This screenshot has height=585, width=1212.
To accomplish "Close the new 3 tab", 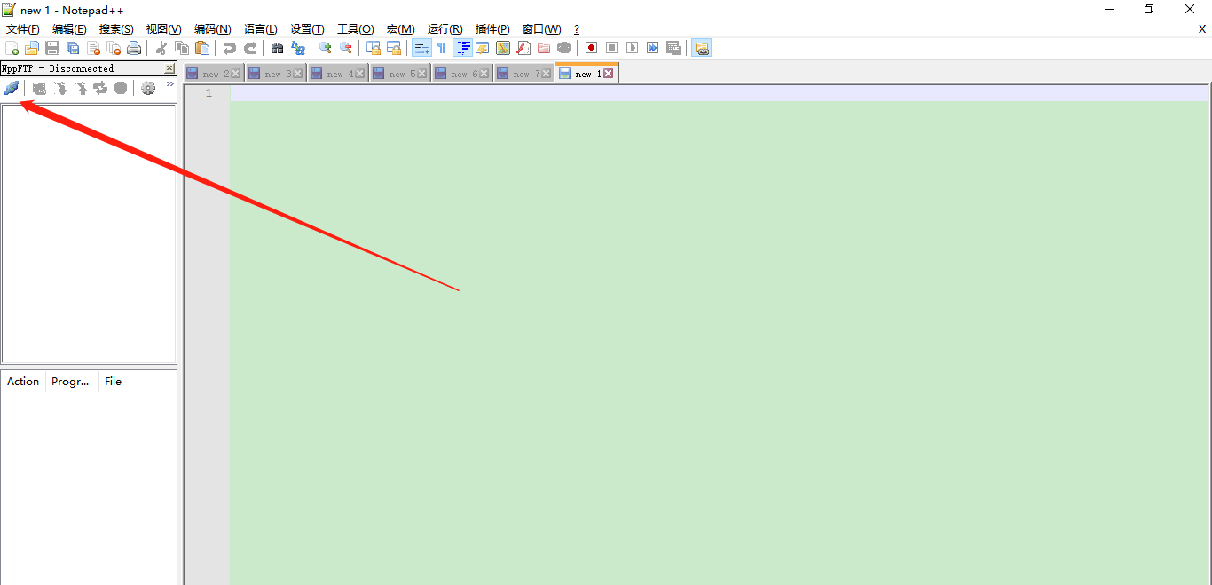I will (298, 74).
